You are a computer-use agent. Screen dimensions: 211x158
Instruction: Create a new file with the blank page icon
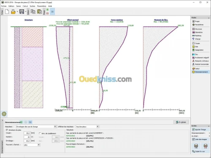tap(7, 12)
